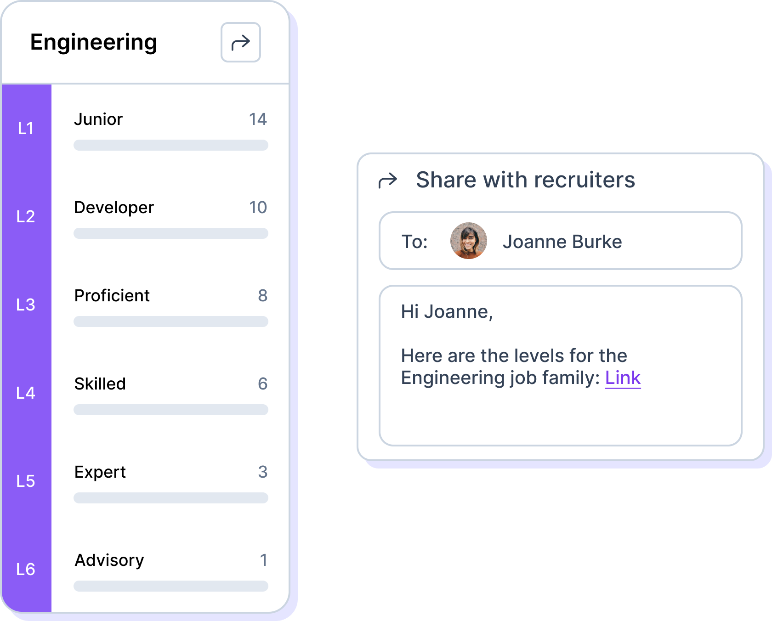Viewport: 772px width, 621px height.
Task: Open the Proficient level row
Action: (112, 296)
